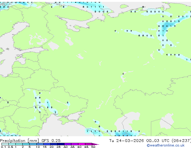The image size is (191, 148).
Task: Click the legend label '0.1'
Action: 3,147
